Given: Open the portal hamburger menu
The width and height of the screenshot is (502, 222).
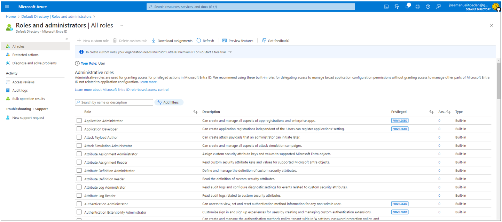Looking at the screenshot, I should point(7,7).
